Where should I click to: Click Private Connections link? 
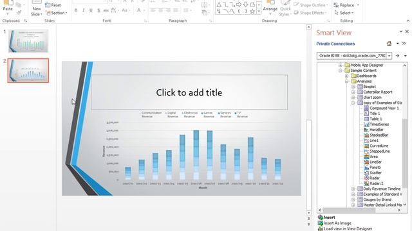point(335,44)
